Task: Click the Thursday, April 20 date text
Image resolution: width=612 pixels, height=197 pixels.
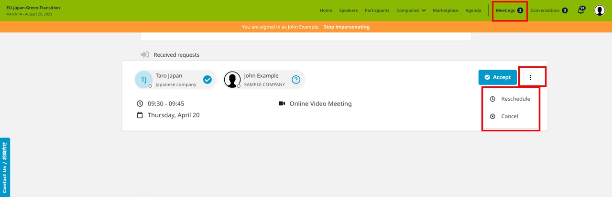Action: click(x=174, y=115)
